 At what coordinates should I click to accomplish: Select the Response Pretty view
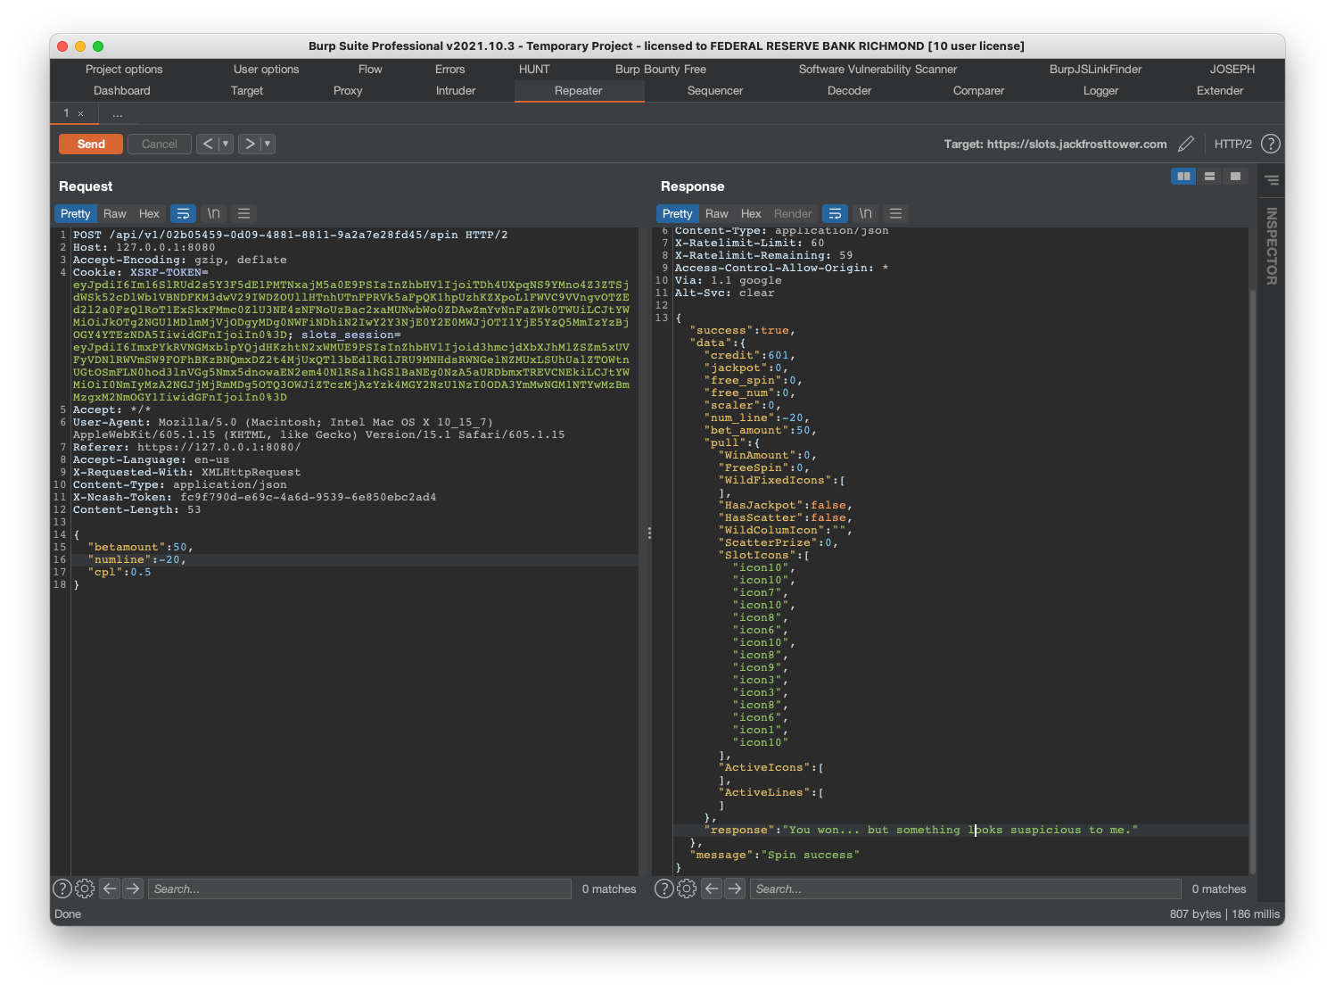click(678, 213)
